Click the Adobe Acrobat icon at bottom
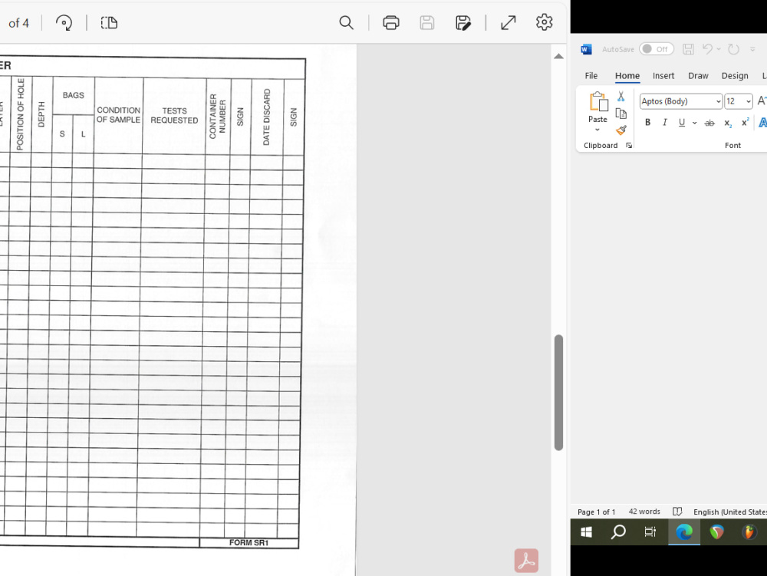The width and height of the screenshot is (767, 576). coord(526,561)
